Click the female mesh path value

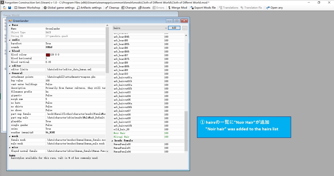click(x=75, y=140)
